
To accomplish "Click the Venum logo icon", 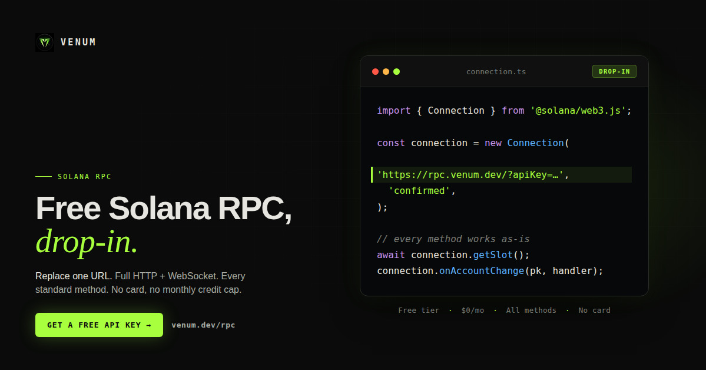I will point(45,42).
